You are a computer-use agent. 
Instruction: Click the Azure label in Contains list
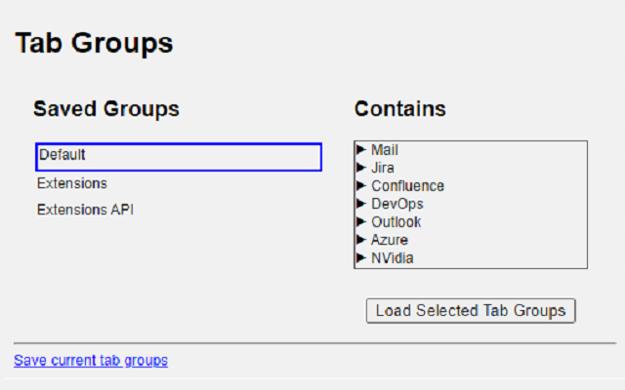(x=390, y=240)
